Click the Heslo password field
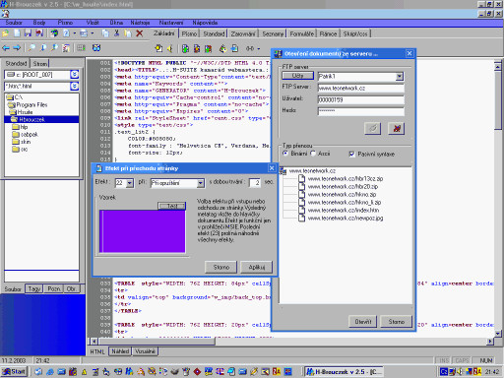Viewport: 504px width, 378px height. pyautogui.click(x=361, y=111)
